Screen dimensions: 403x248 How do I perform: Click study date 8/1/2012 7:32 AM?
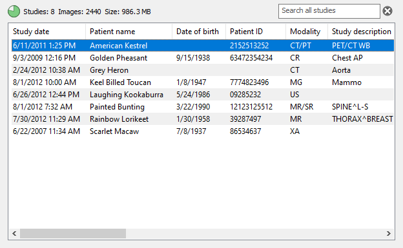(43, 107)
